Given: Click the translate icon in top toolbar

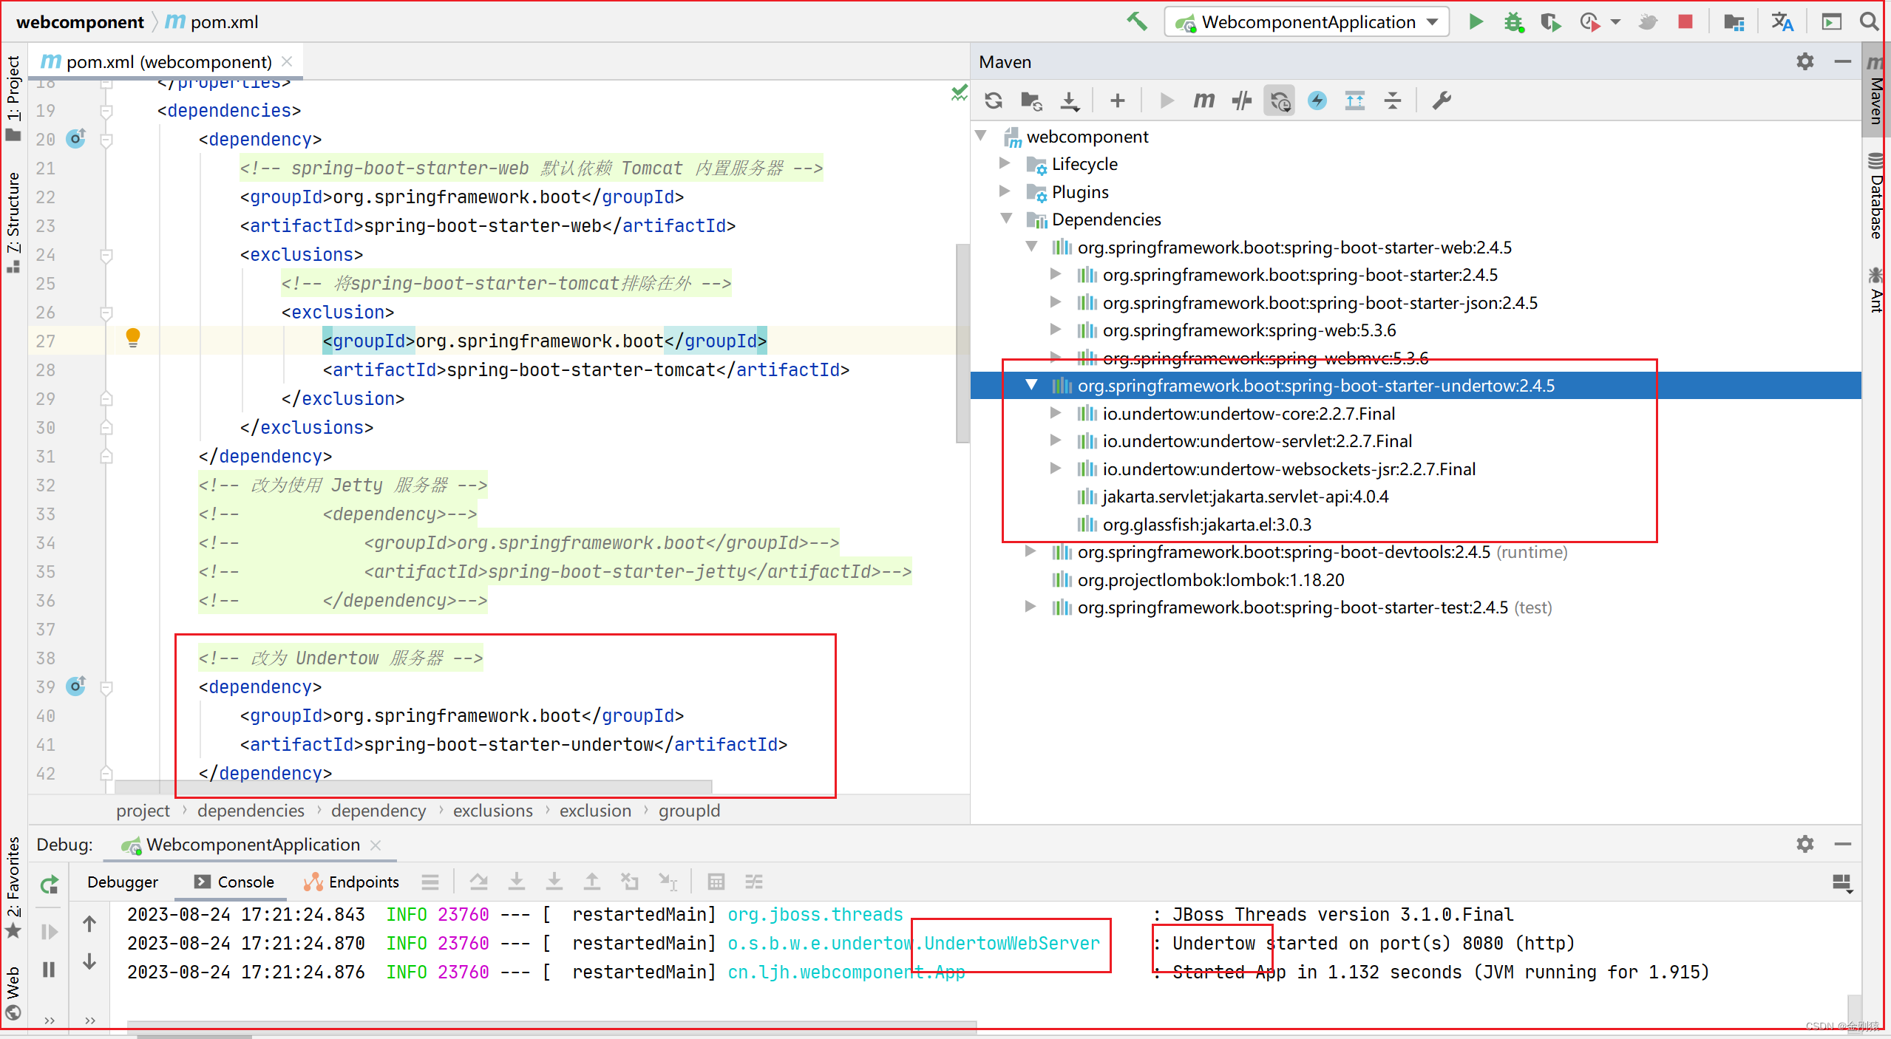Looking at the screenshot, I should tap(1782, 21).
